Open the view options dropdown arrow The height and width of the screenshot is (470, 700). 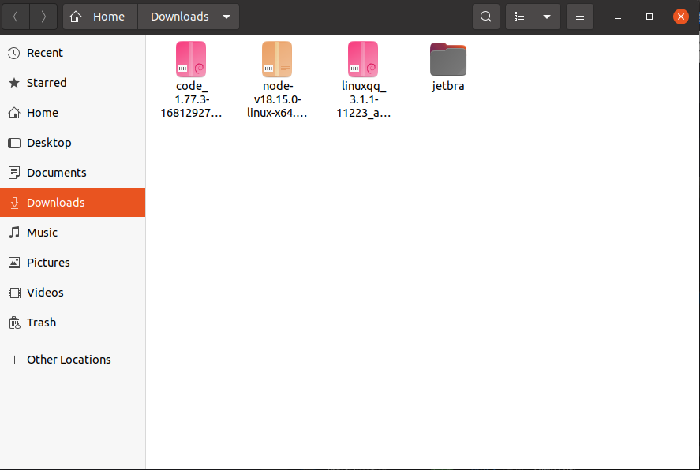tap(547, 17)
